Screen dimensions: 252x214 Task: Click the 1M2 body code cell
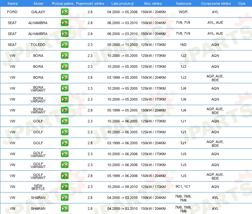tap(183, 45)
